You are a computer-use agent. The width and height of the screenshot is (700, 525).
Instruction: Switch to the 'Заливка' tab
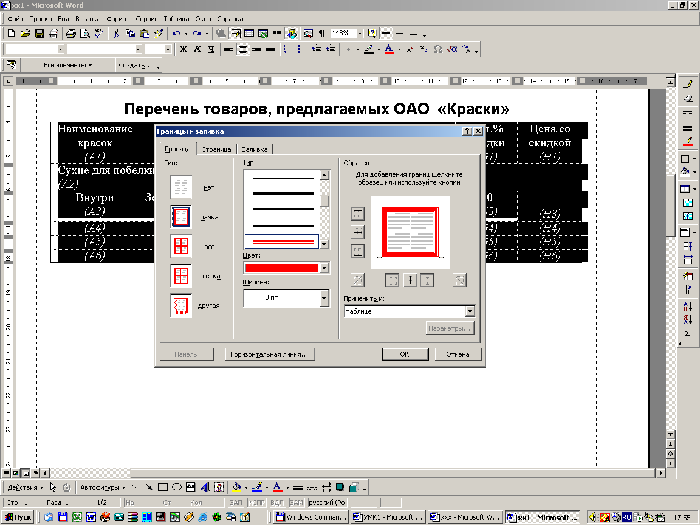click(x=254, y=149)
